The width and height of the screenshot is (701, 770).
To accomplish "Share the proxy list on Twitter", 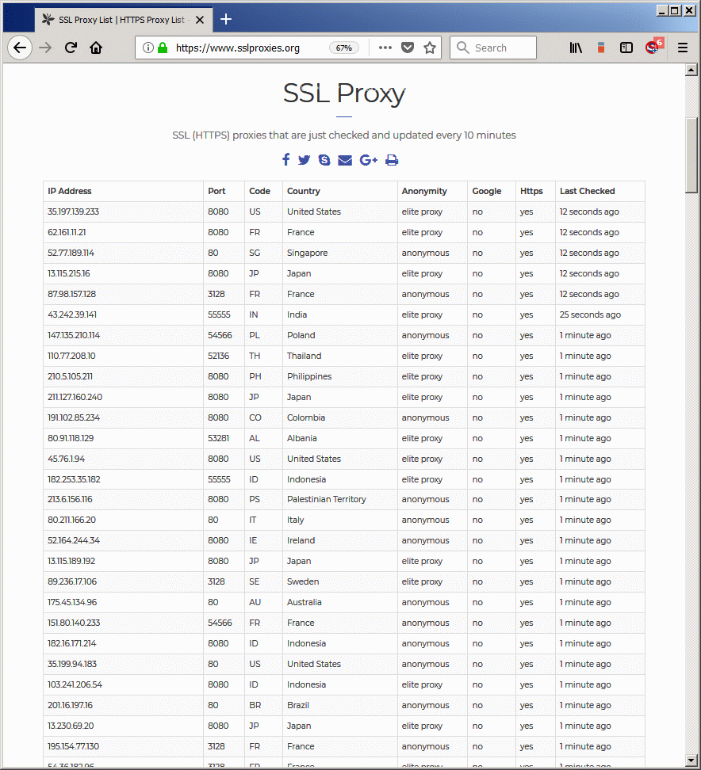I will [x=305, y=160].
